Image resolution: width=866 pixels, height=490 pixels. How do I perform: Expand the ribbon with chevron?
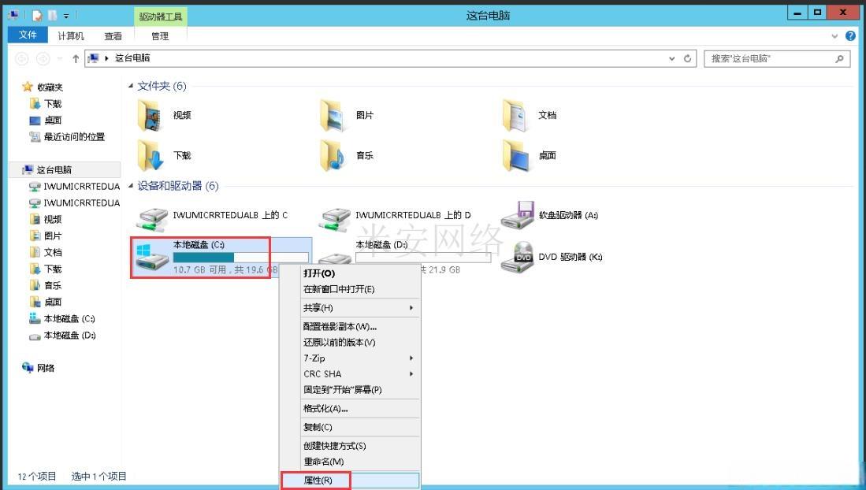(x=834, y=36)
